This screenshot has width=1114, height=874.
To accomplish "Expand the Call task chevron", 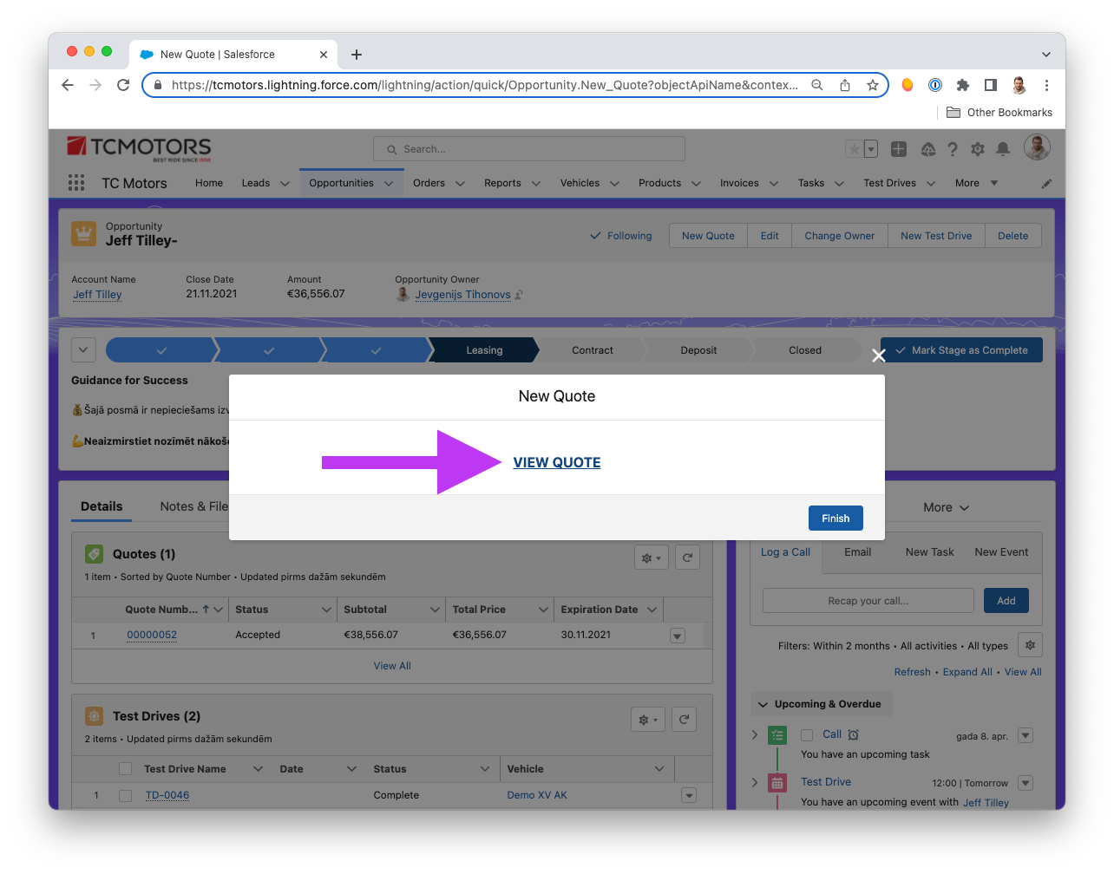I will point(755,734).
